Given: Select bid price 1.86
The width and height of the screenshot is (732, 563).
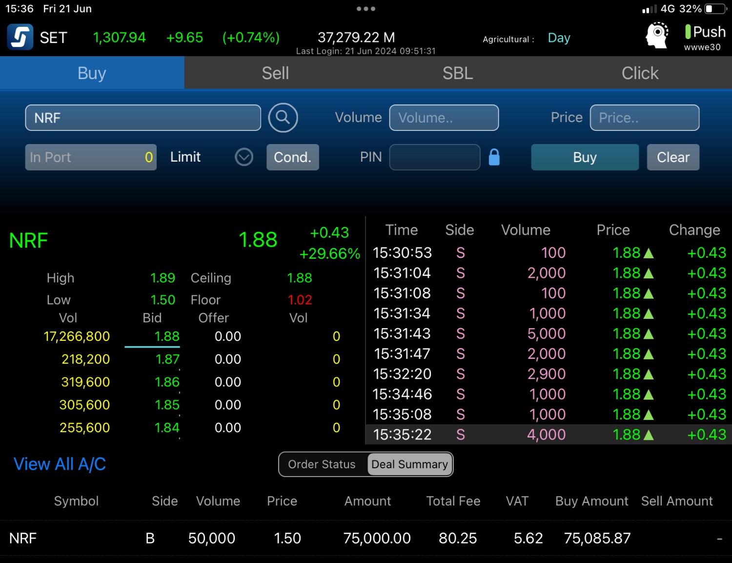Looking at the screenshot, I should tap(167, 382).
